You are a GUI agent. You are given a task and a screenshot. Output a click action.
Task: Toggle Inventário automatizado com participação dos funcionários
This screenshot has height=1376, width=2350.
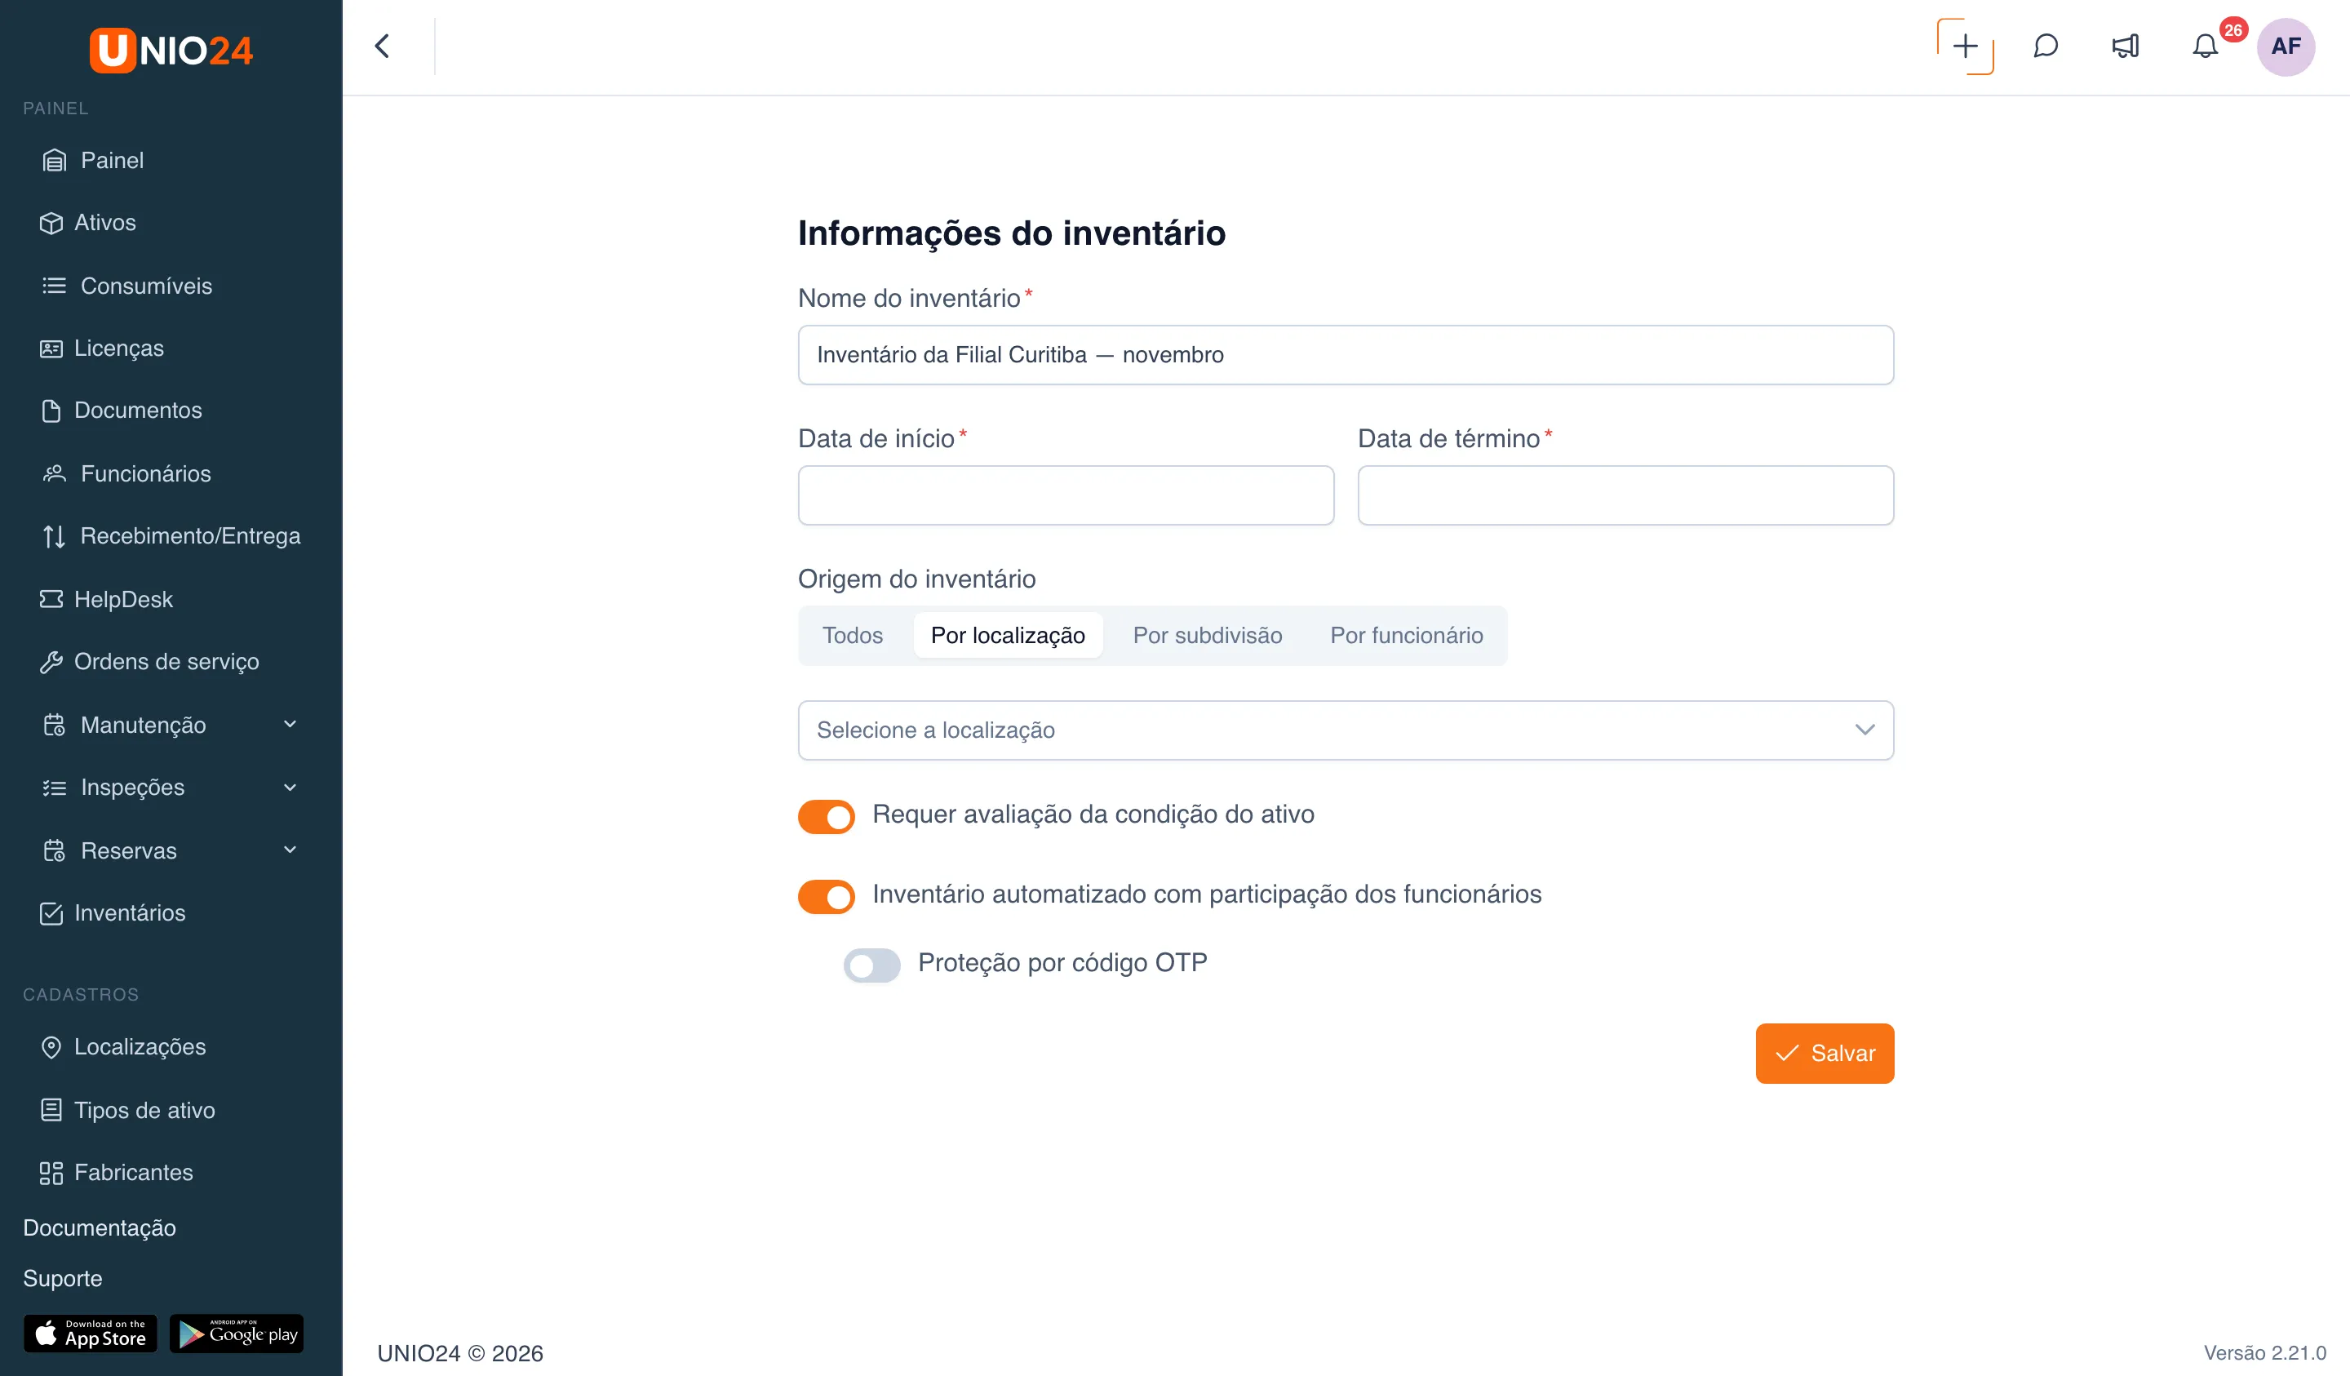point(827,898)
